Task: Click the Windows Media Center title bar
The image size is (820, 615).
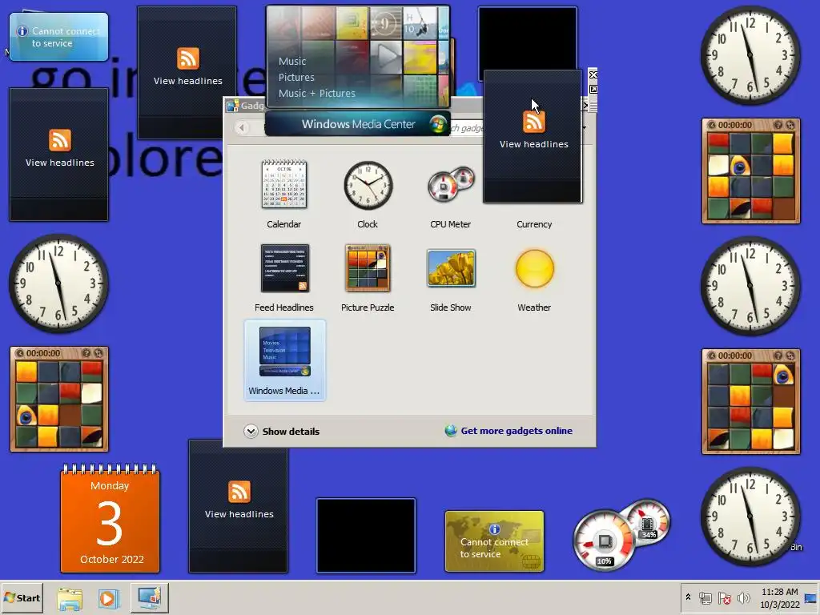Action: tap(358, 124)
